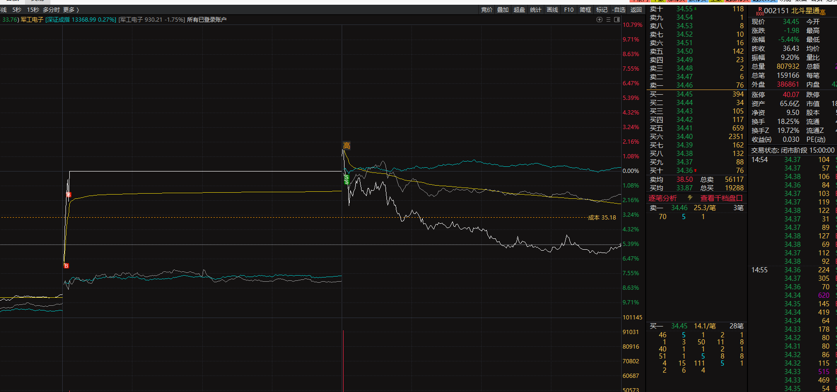837x392 pixels.
Task: Select the 卖五 34.50 order book row
Action: 697,51
